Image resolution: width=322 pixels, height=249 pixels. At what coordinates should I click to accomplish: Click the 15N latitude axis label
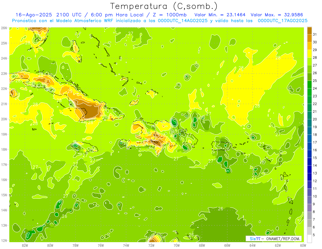pyautogui.click(x=4, y=195)
